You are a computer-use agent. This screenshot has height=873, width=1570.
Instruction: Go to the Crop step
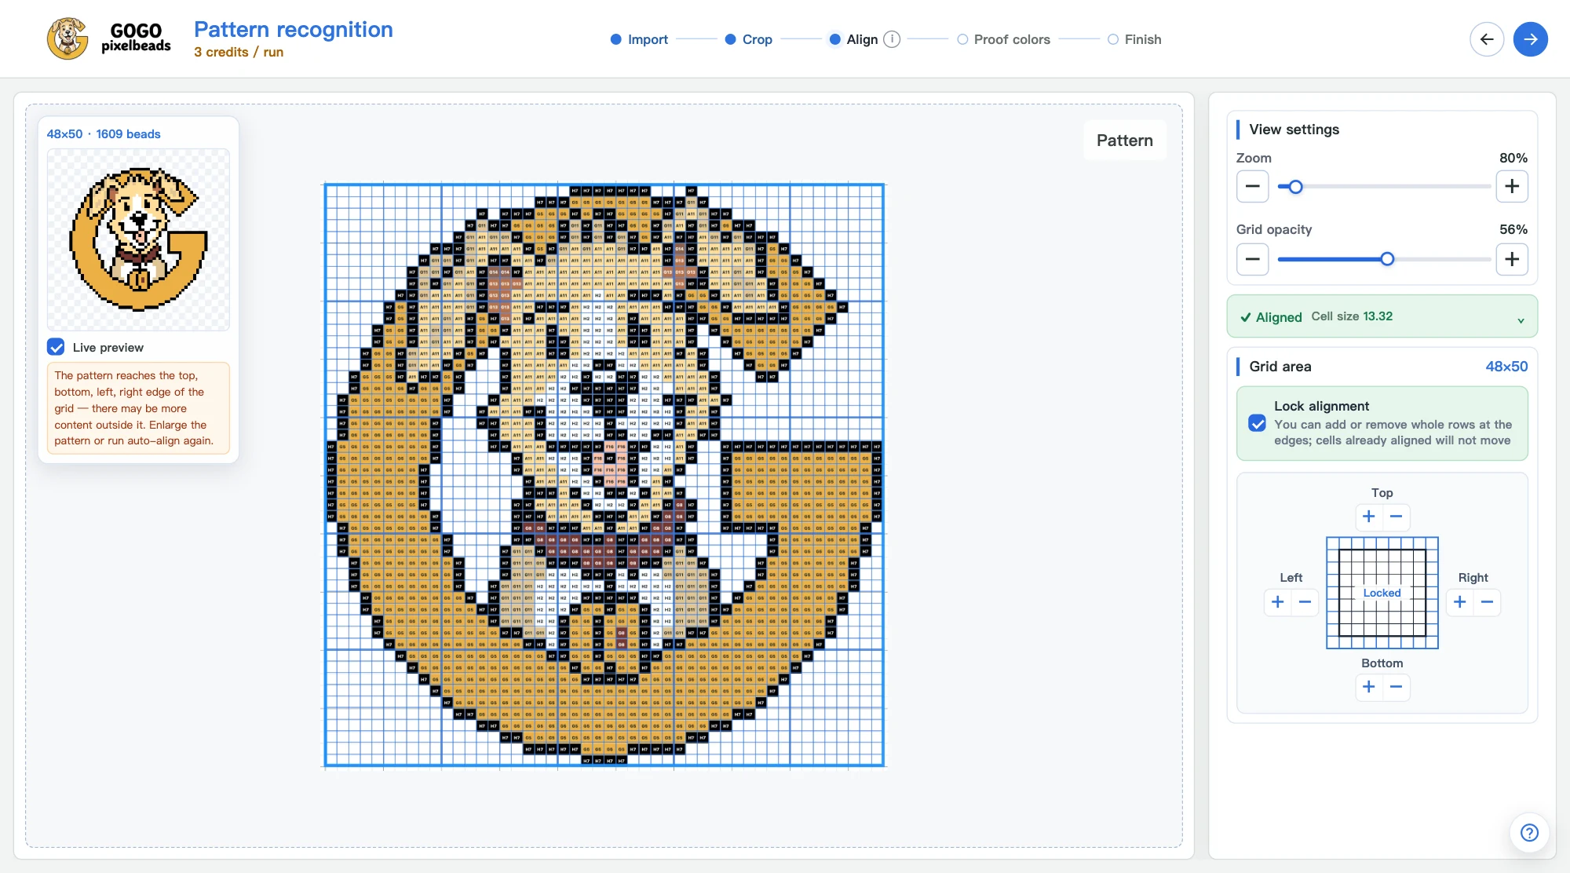click(x=749, y=39)
